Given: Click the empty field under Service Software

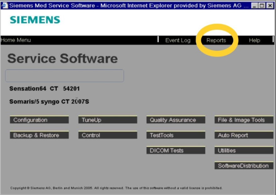Looking at the screenshot, I should tap(64, 76).
